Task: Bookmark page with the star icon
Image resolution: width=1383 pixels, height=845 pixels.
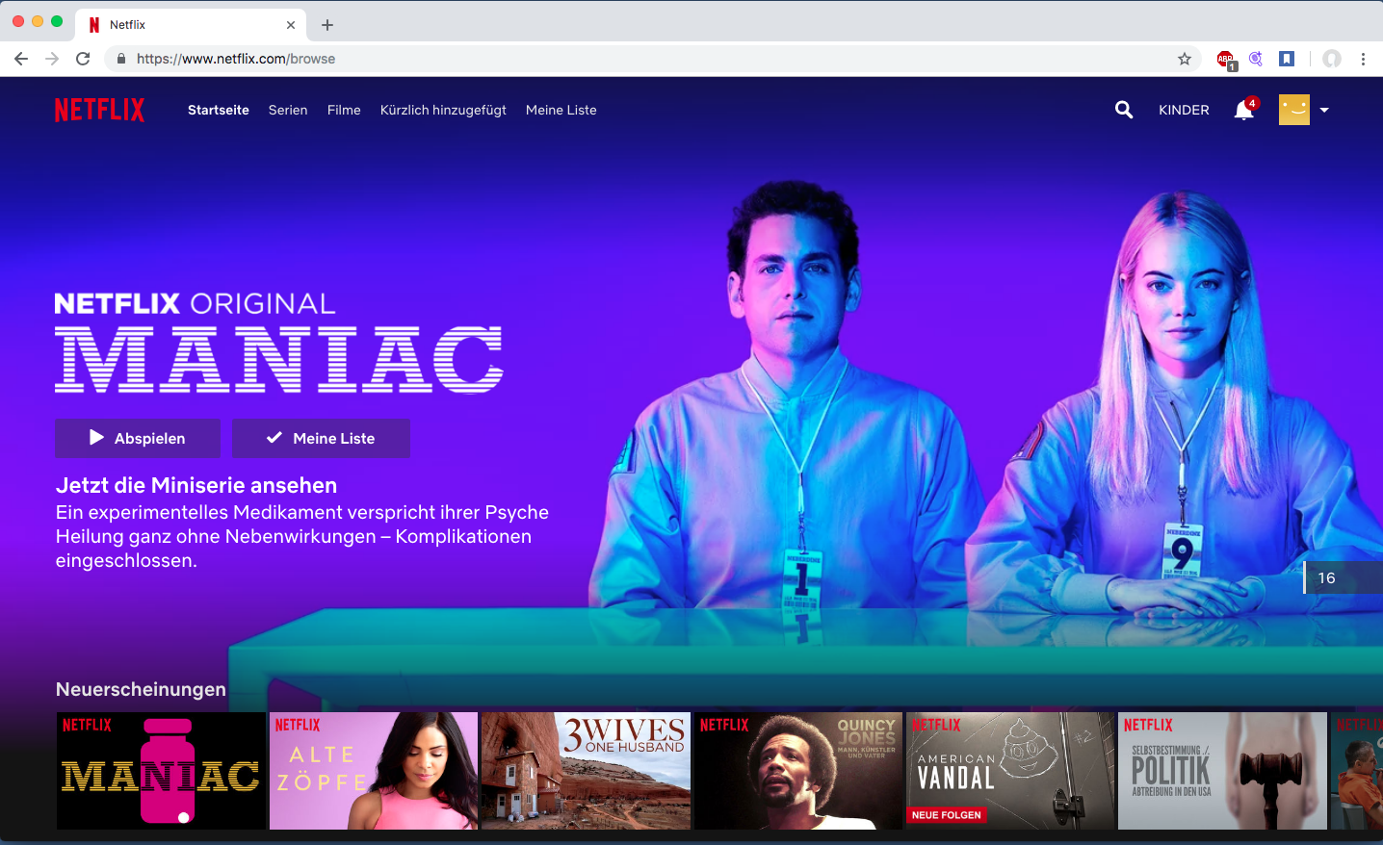Action: (x=1185, y=59)
